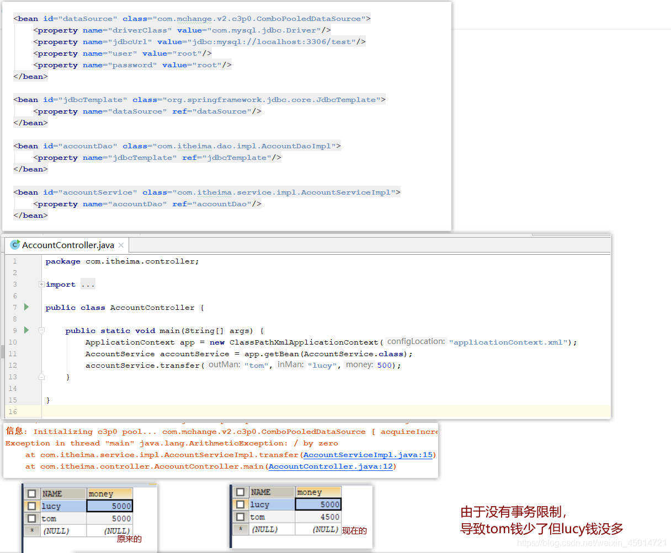The image size is (671, 553).
Task: Click line number 12 in the editor gutter
Action: (13, 365)
